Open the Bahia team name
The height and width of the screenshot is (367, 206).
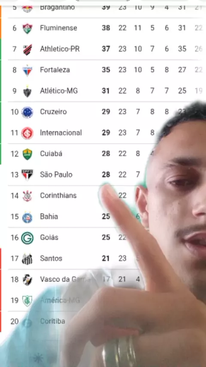(49, 217)
